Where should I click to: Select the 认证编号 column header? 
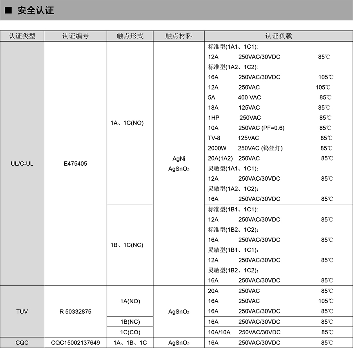(x=75, y=36)
